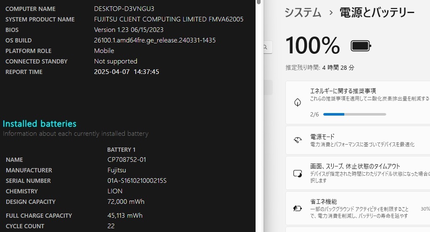Click the leaf energy recommendations icon
This screenshot has width=430, height=232.
(298, 103)
